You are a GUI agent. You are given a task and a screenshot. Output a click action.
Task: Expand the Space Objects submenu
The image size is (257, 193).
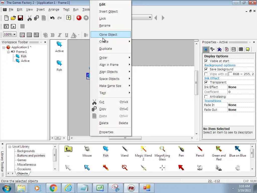coord(111,79)
